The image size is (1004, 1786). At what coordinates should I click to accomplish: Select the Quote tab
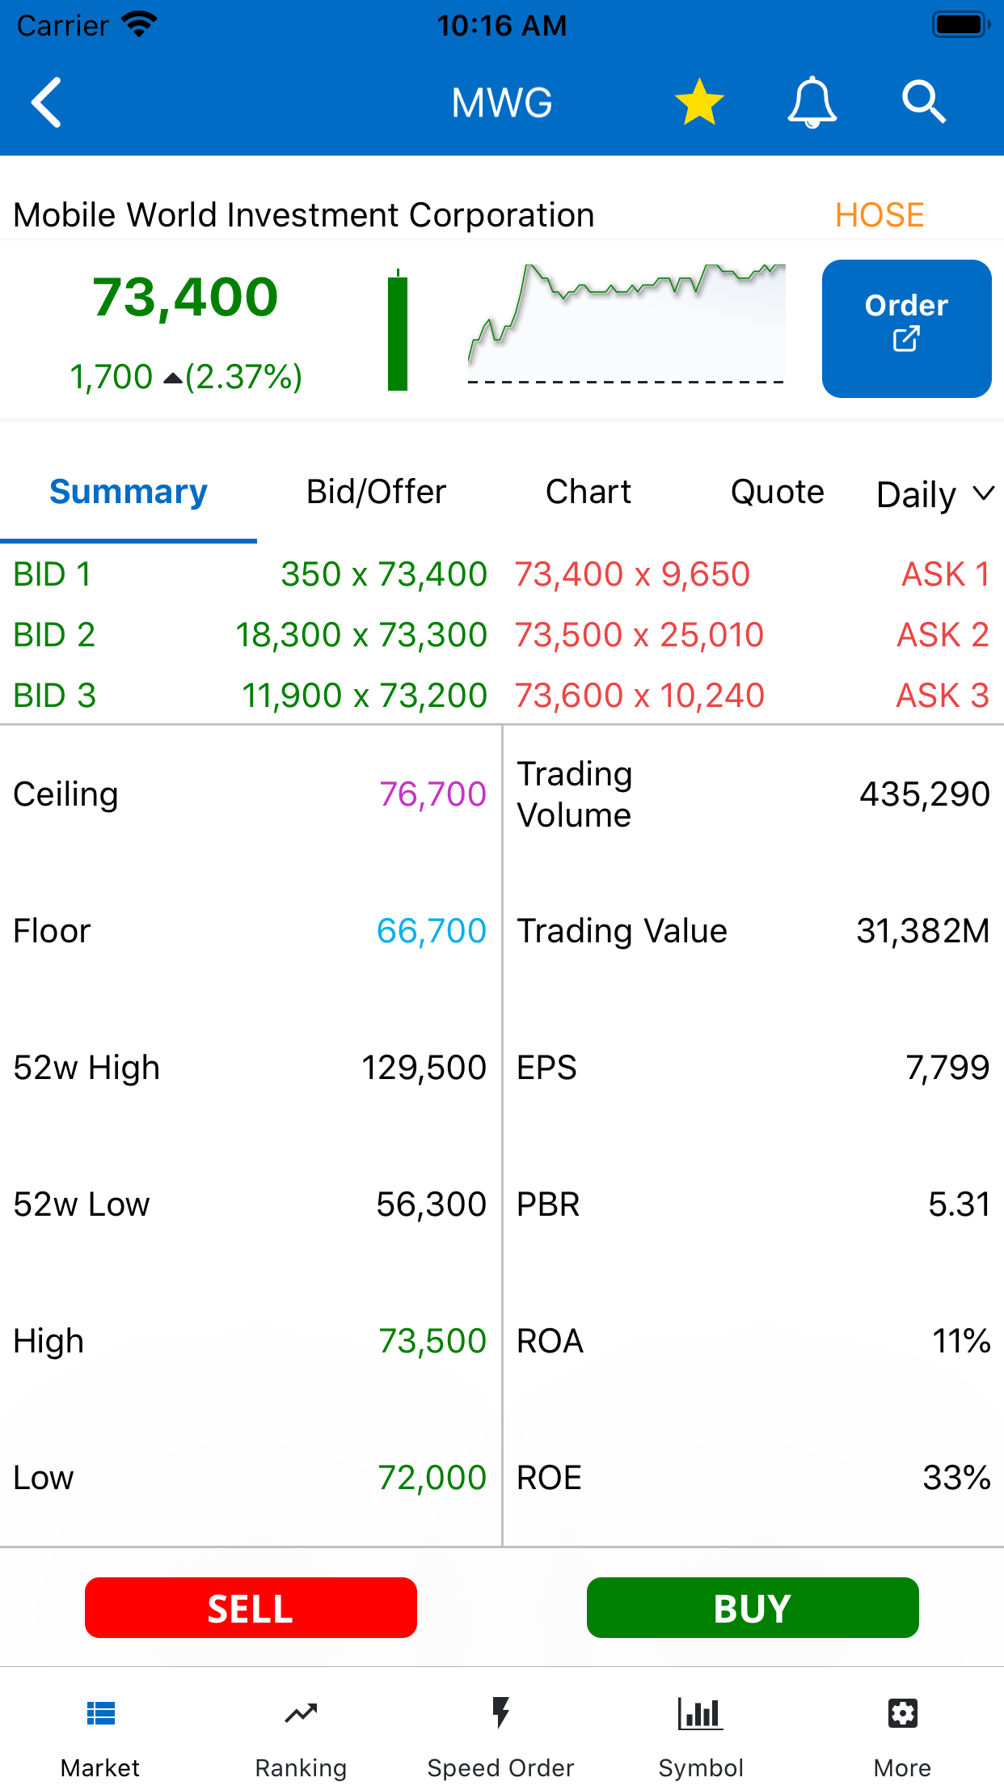point(777,493)
